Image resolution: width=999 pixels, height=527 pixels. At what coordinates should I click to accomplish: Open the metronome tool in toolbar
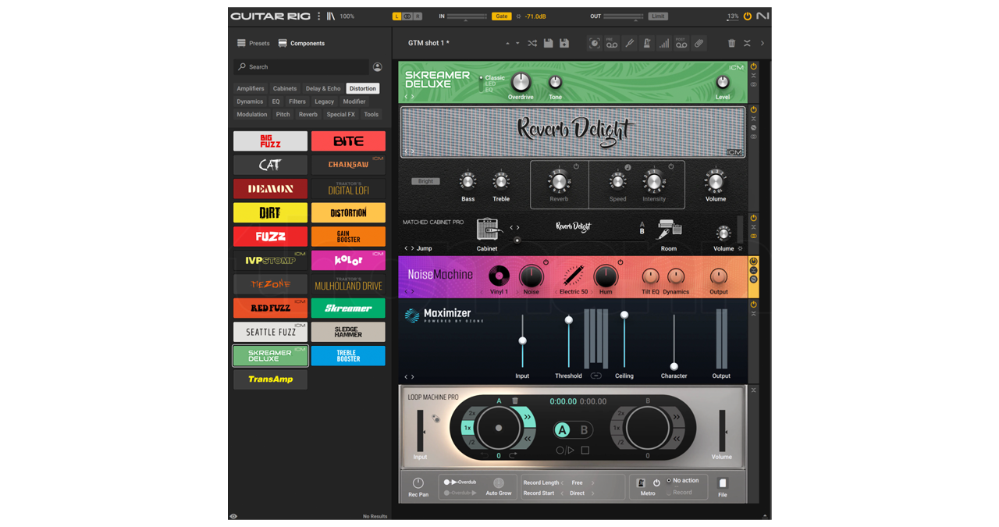pyautogui.click(x=647, y=44)
